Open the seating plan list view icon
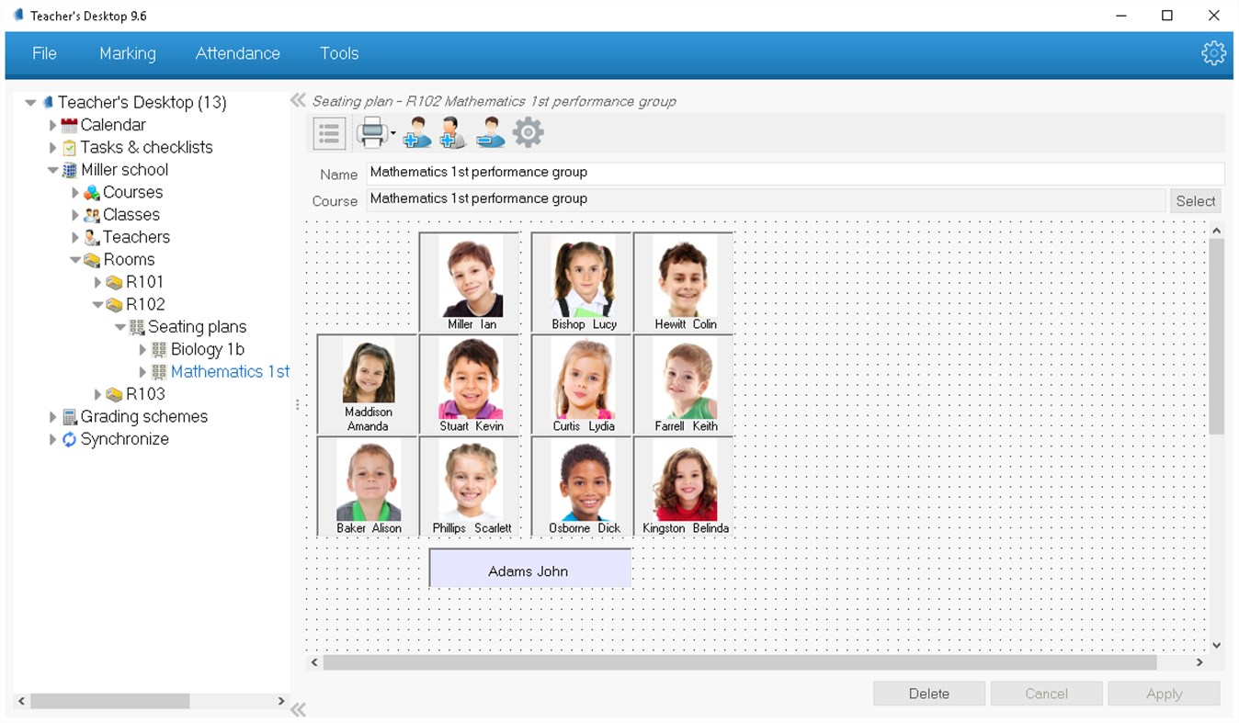This screenshot has height=723, width=1239. (x=329, y=131)
